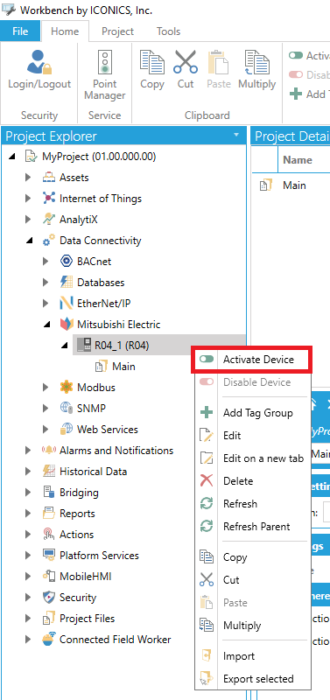
Task: Choose Export selected in context menu
Action: (x=252, y=679)
